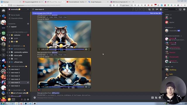Select the new-moon-3 channel
This screenshot has height=105, width=187.
click(15, 76)
